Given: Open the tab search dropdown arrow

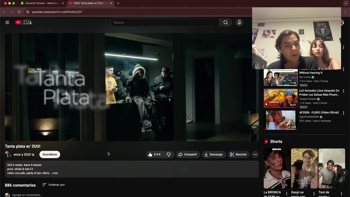Looking at the screenshot, I should [346, 3].
